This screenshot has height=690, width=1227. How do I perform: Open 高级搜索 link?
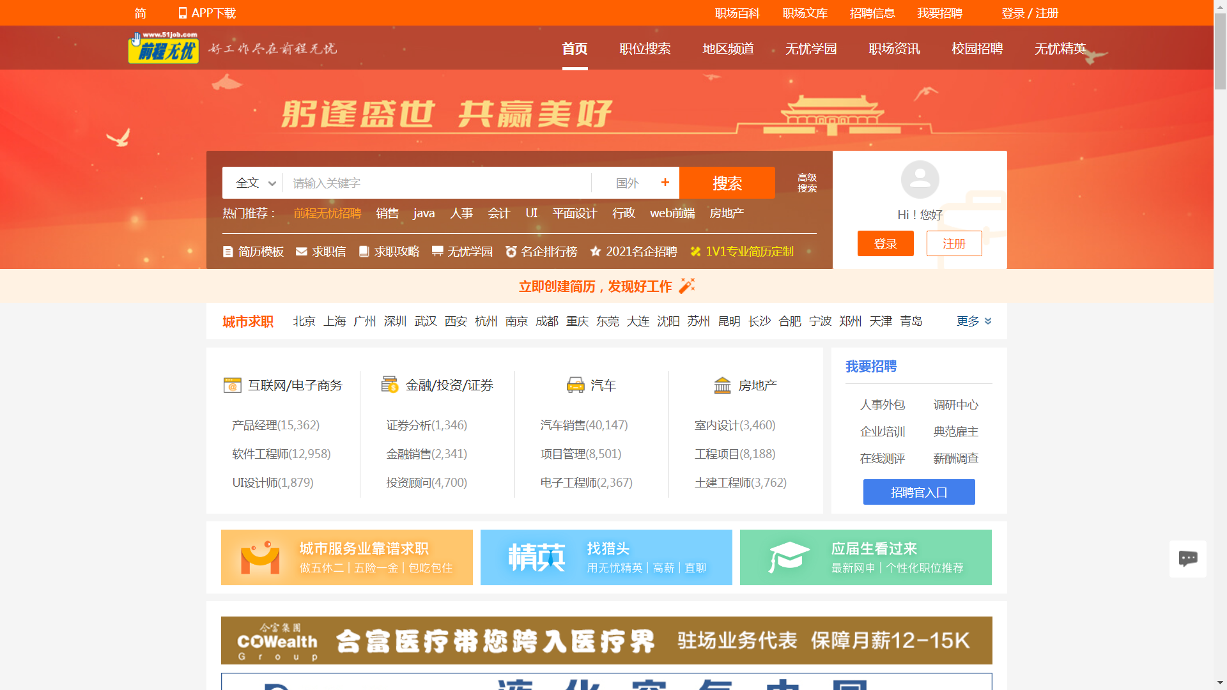pyautogui.click(x=807, y=183)
